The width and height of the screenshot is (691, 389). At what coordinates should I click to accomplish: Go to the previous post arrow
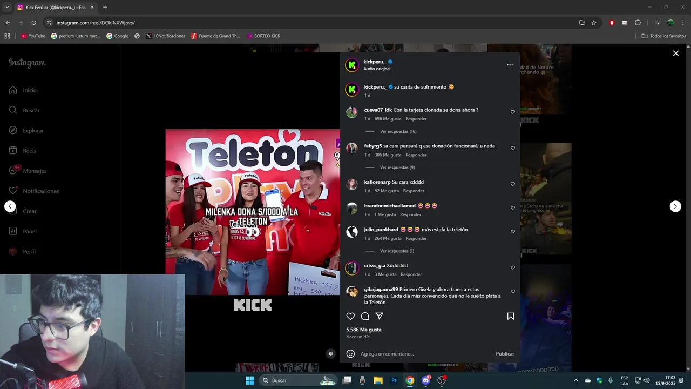pyautogui.click(x=10, y=206)
